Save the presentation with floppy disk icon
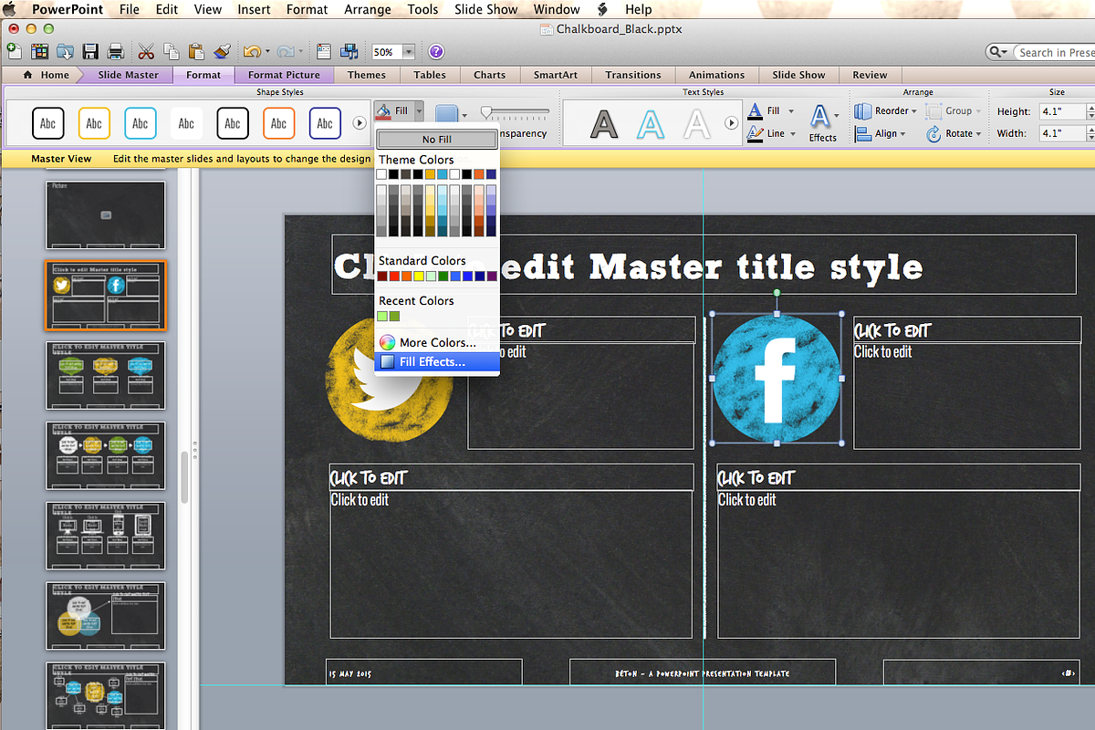The height and width of the screenshot is (730, 1095). tap(90, 52)
